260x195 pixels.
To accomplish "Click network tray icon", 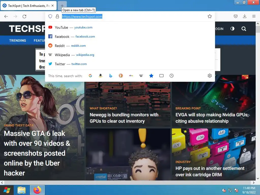I will tap(230, 190).
